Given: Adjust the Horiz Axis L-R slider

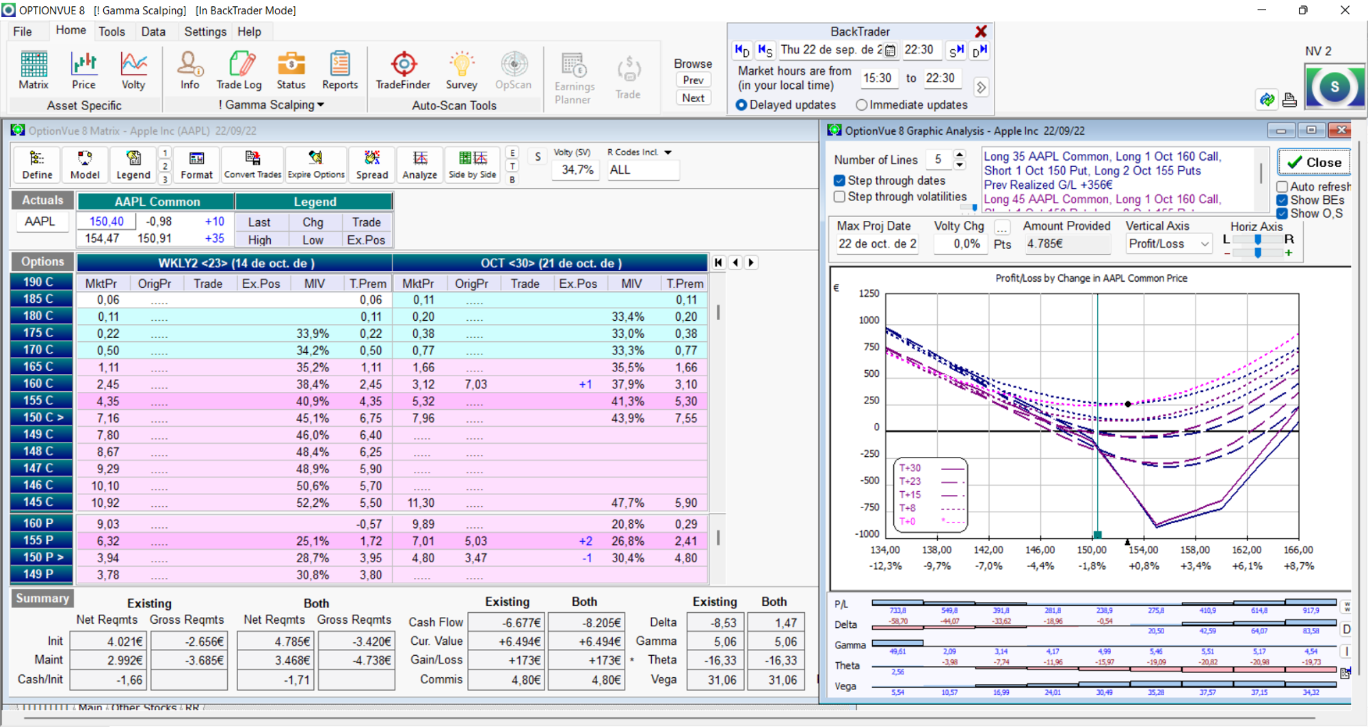Looking at the screenshot, I should (1257, 239).
